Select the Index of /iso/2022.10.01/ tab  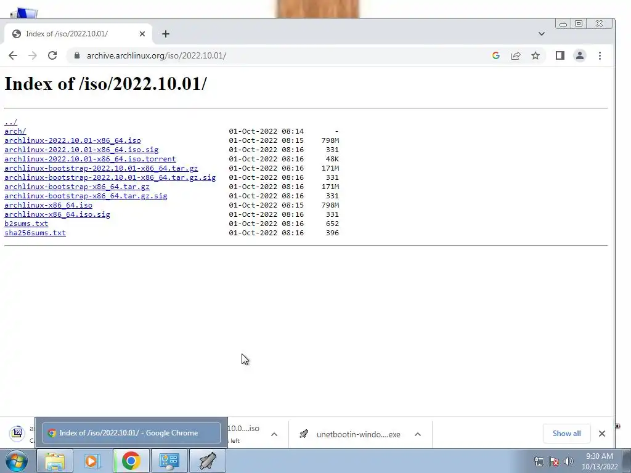pos(78,34)
